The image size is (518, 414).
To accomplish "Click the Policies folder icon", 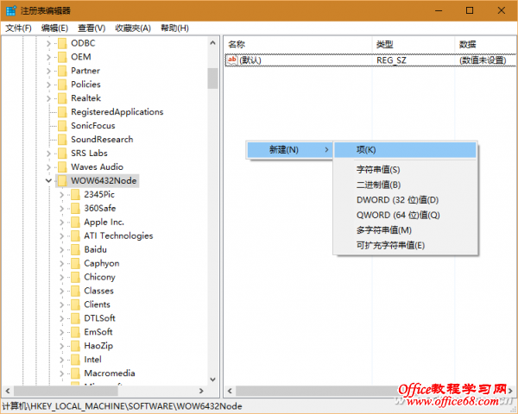I will [x=62, y=85].
